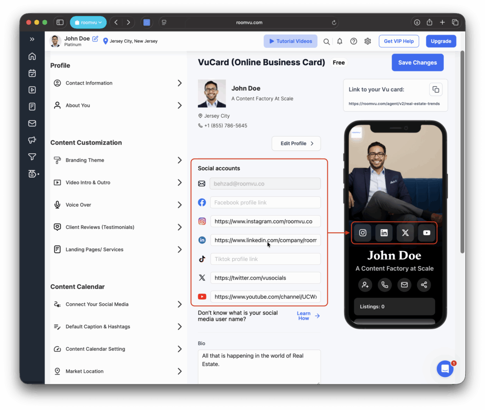Open the chat support bubble
The image size is (485, 410).
click(x=445, y=369)
